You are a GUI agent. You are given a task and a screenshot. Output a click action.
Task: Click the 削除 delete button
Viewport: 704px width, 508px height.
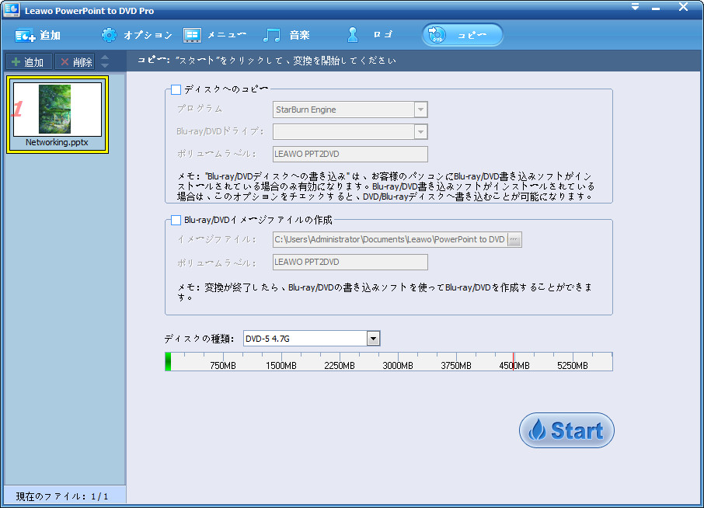coord(75,62)
